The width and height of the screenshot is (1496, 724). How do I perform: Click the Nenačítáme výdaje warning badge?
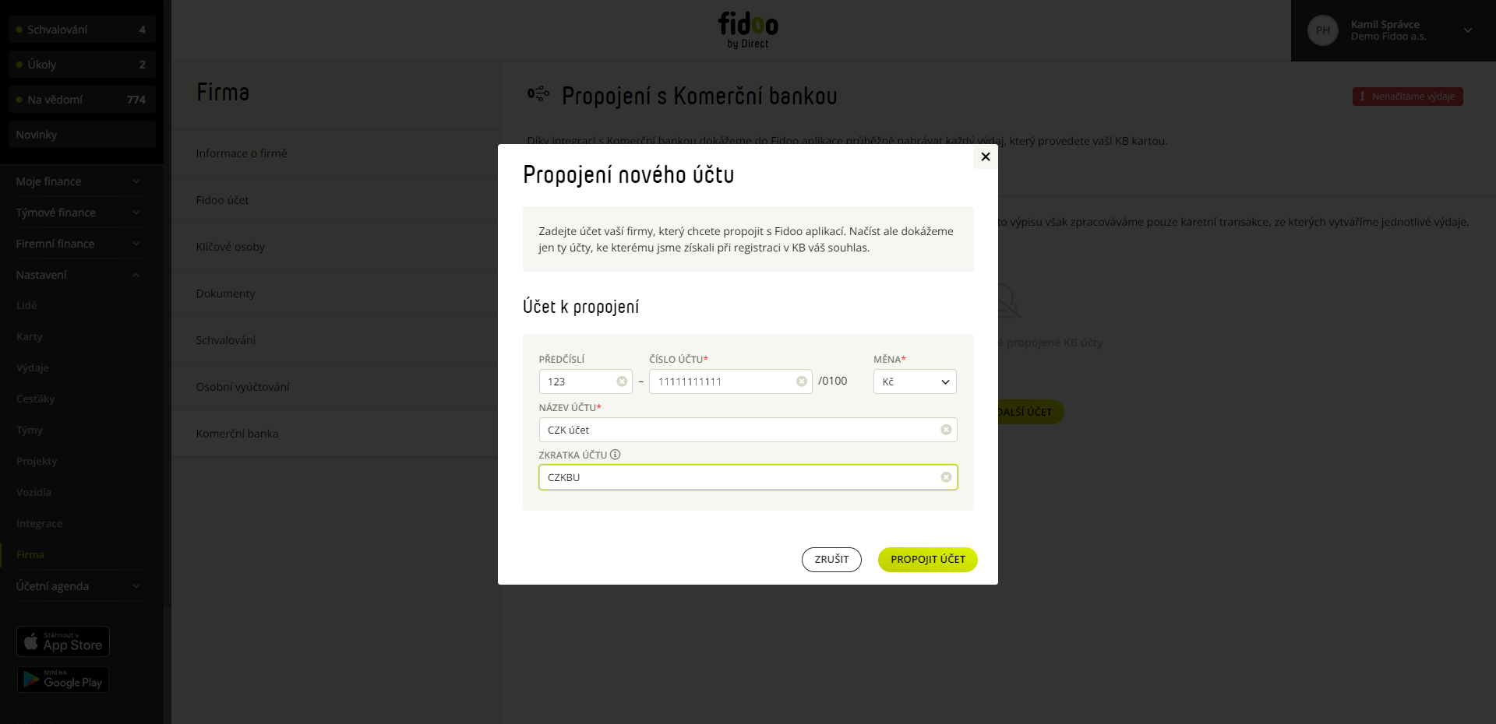(1407, 97)
